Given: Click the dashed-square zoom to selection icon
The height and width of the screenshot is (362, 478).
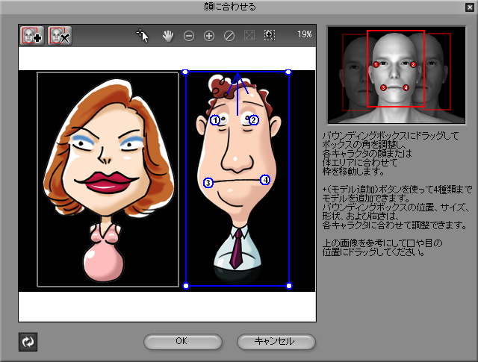Looking at the screenshot, I should pyautogui.click(x=269, y=35).
